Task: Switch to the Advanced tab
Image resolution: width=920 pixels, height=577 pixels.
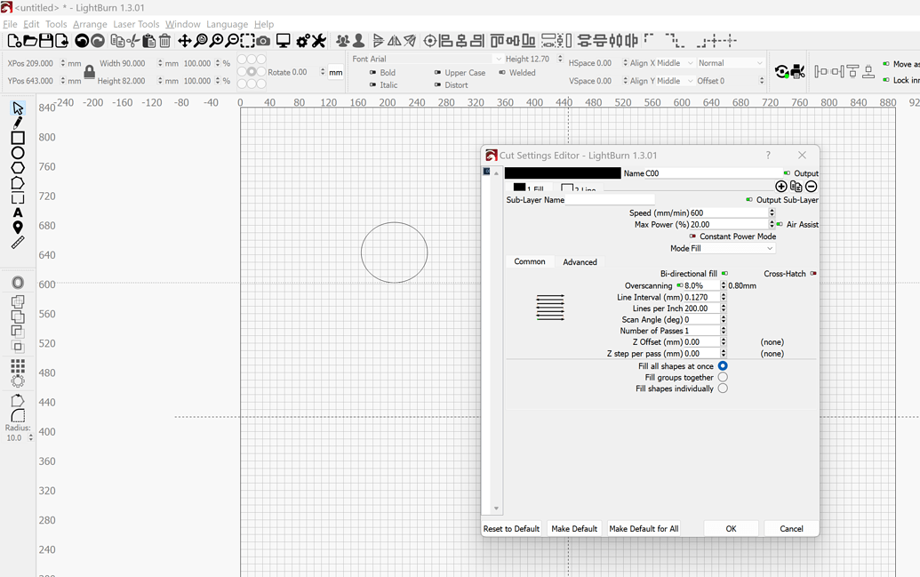Action: point(580,261)
